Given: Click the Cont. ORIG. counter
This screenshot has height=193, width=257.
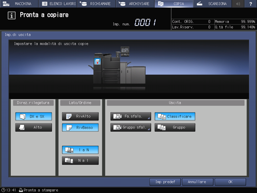Looking at the screenshot, I should pos(191,21).
